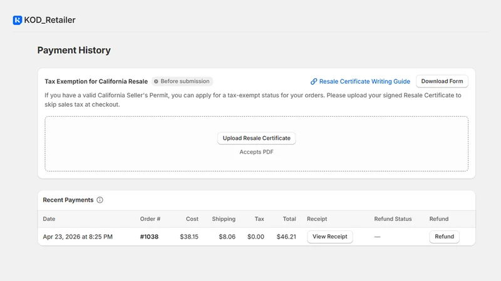View Receipt for order #1038
The height and width of the screenshot is (281, 501).
click(330, 237)
